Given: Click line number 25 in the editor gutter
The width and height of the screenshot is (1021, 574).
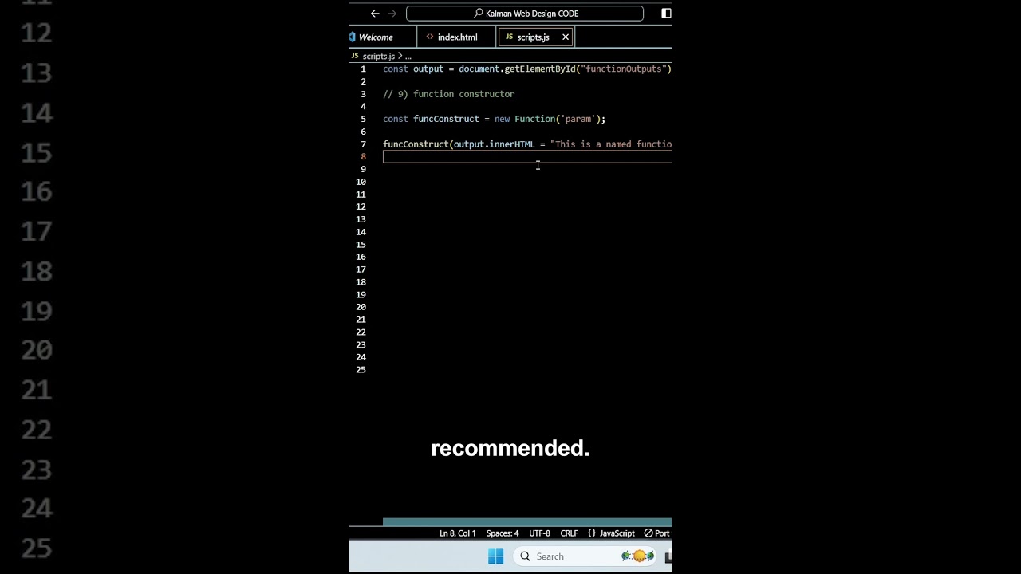Looking at the screenshot, I should tap(361, 370).
